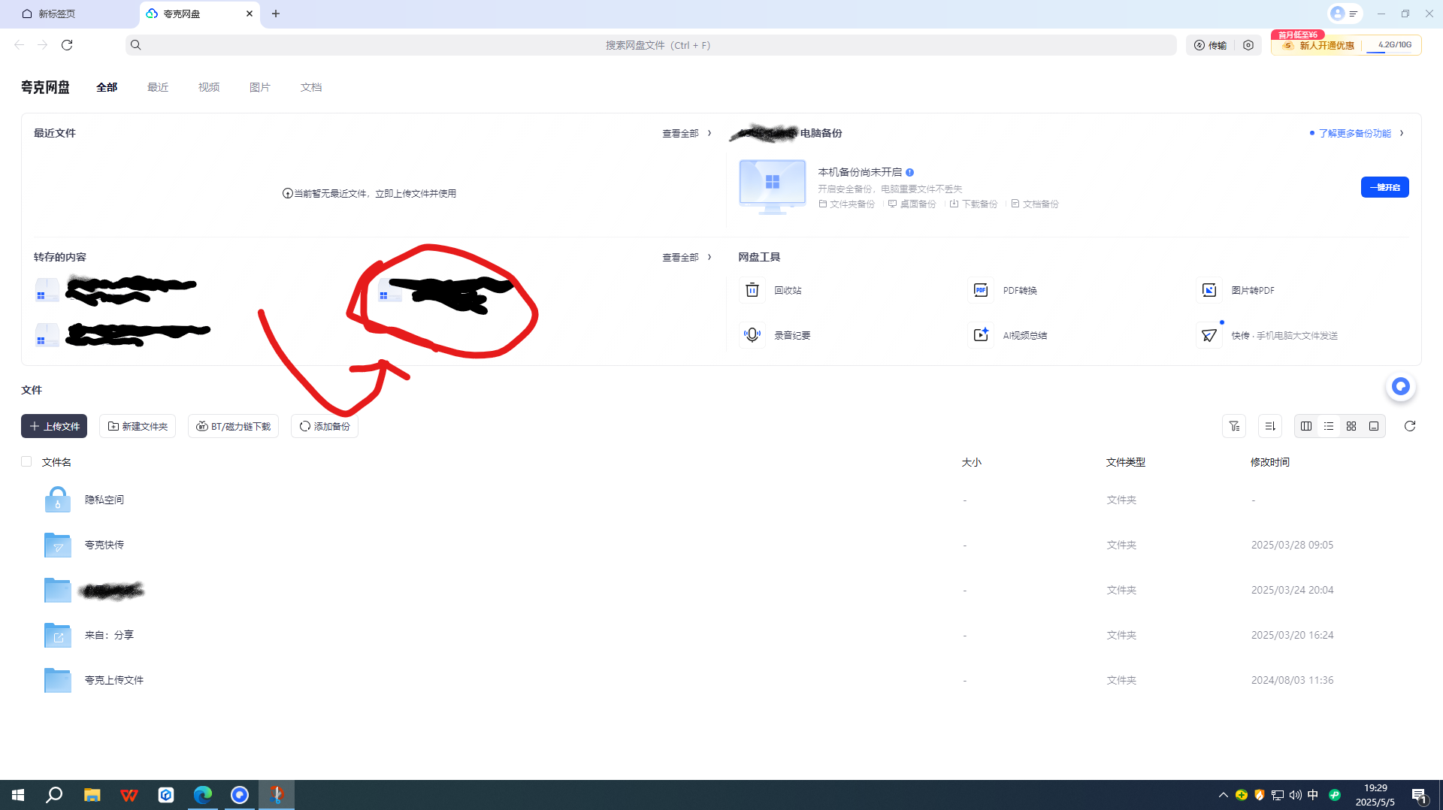Close the 夸克网盘 tab
This screenshot has height=810, width=1443.
pos(250,14)
